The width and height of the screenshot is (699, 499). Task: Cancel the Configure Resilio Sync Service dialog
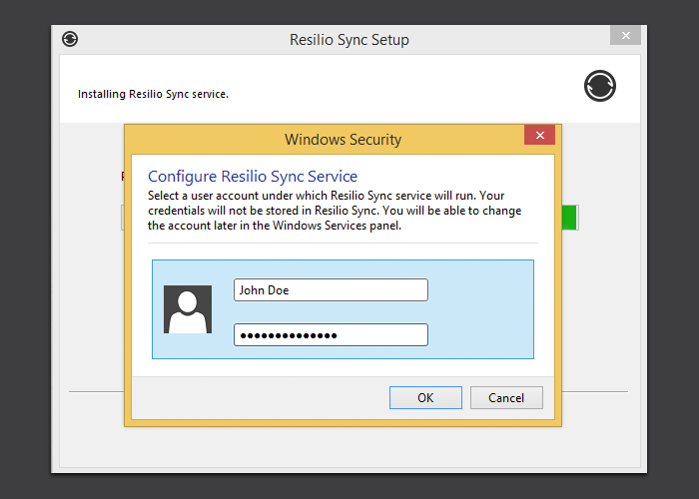coord(506,397)
